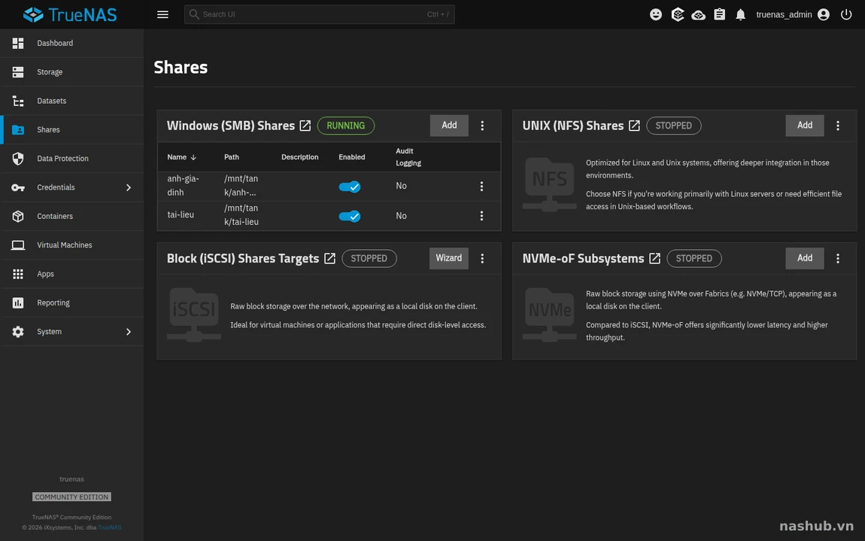The width and height of the screenshot is (865, 541).
Task: Click the TrueNAS link in the footer
Action: (x=109, y=527)
